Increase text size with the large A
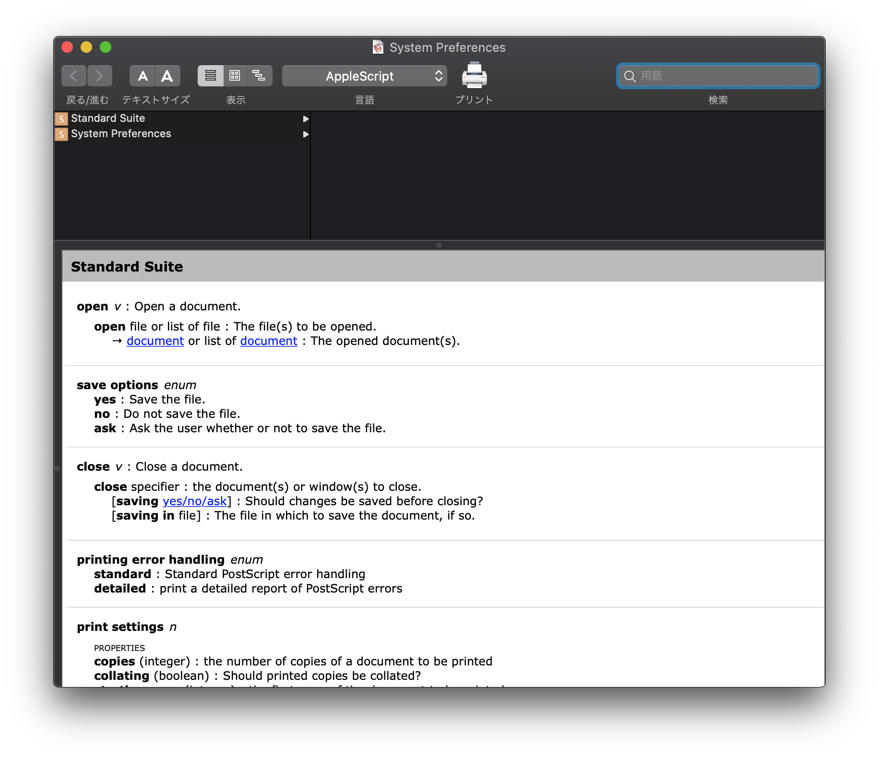Screen dimensions: 879x758 (166, 75)
